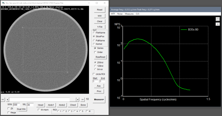The image size is (222, 116).
Task: Click the slice scrollbar right arrow
Action: click(x=78, y=99)
